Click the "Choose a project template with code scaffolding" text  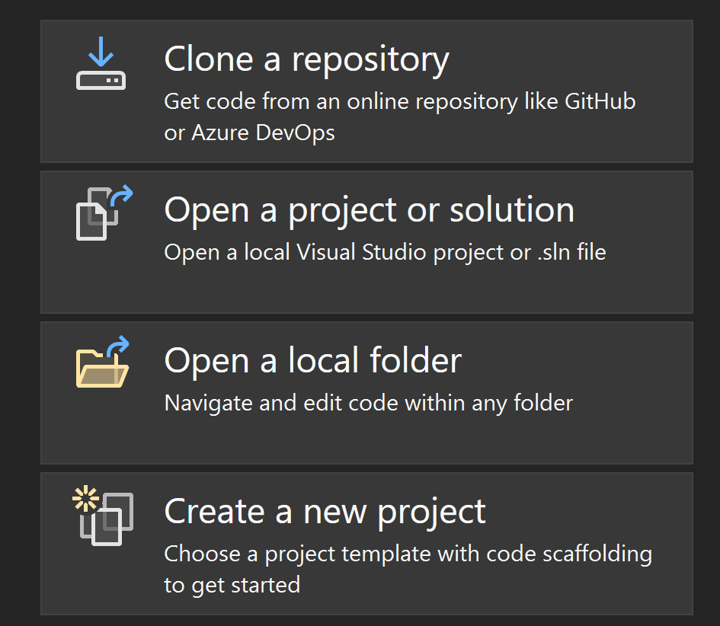[408, 554]
